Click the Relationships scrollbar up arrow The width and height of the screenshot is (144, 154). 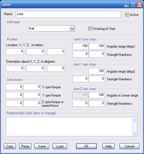pos(135,120)
